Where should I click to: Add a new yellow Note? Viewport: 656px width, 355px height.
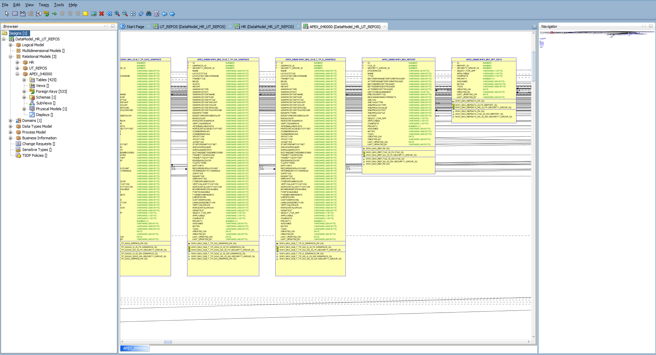86,14
